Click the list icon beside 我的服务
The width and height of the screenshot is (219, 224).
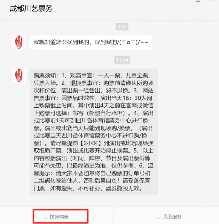click(x=159, y=217)
